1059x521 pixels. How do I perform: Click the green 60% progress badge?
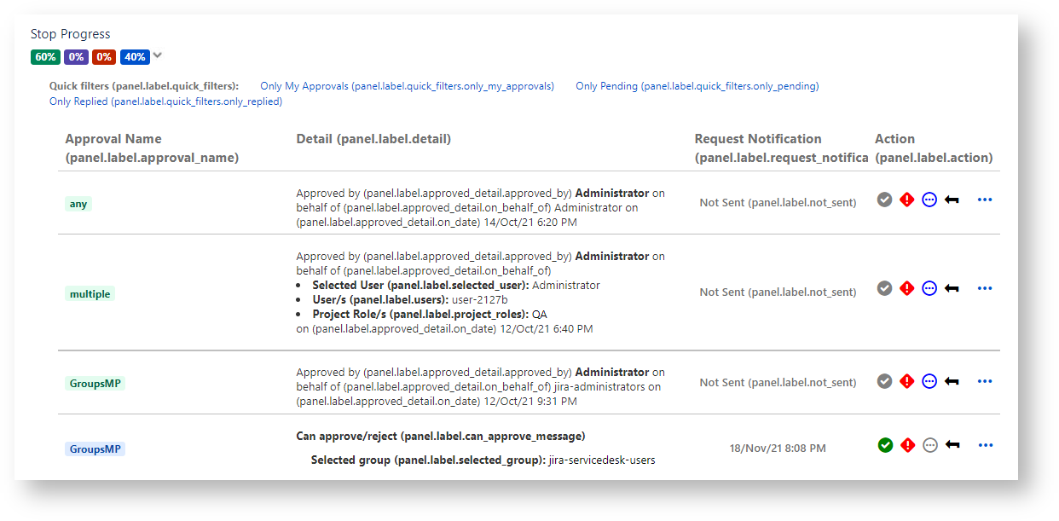coord(45,57)
